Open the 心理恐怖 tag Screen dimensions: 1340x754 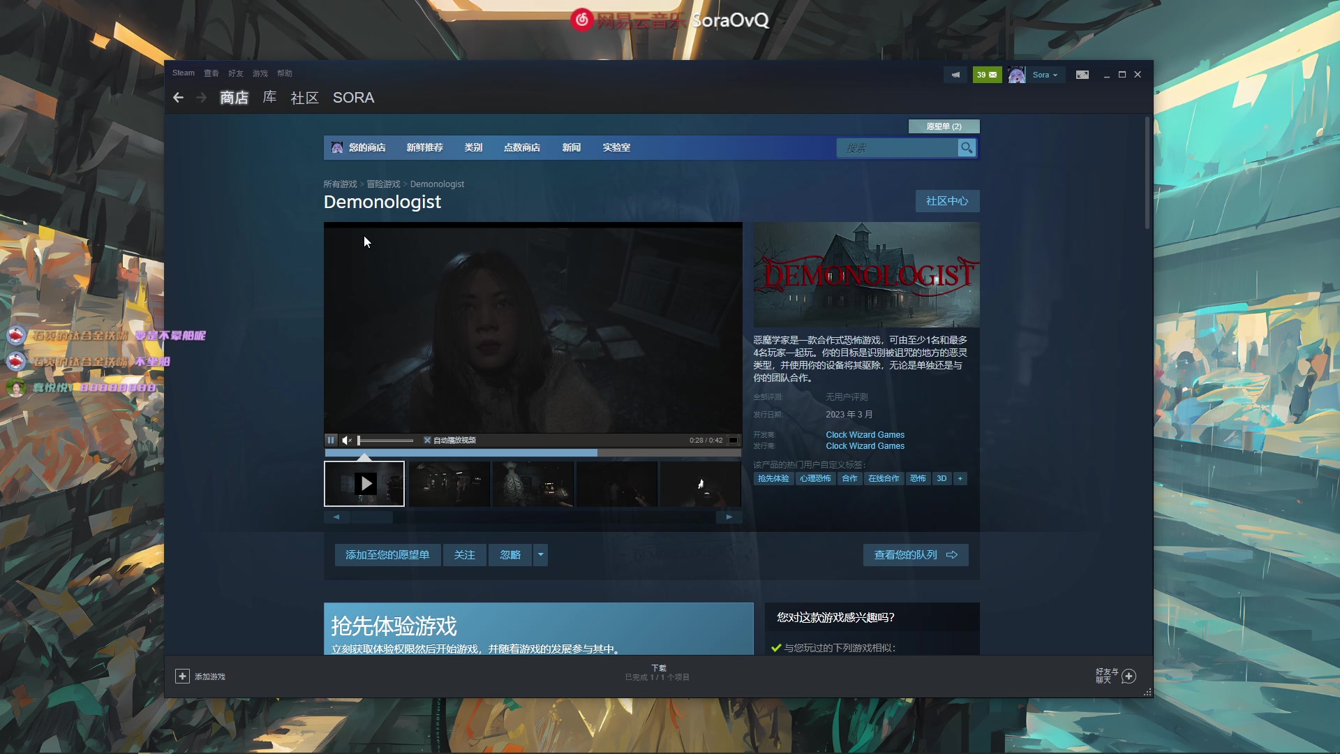(x=815, y=478)
